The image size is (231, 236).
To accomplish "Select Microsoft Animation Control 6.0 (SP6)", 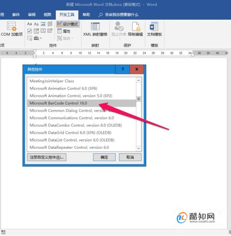I will click(x=82, y=88).
